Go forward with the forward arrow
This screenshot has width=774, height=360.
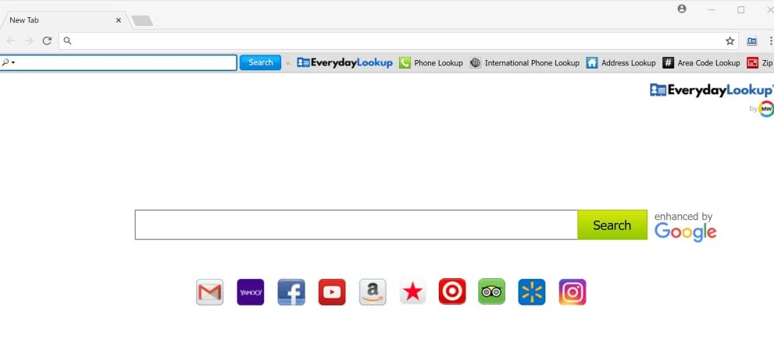click(29, 41)
